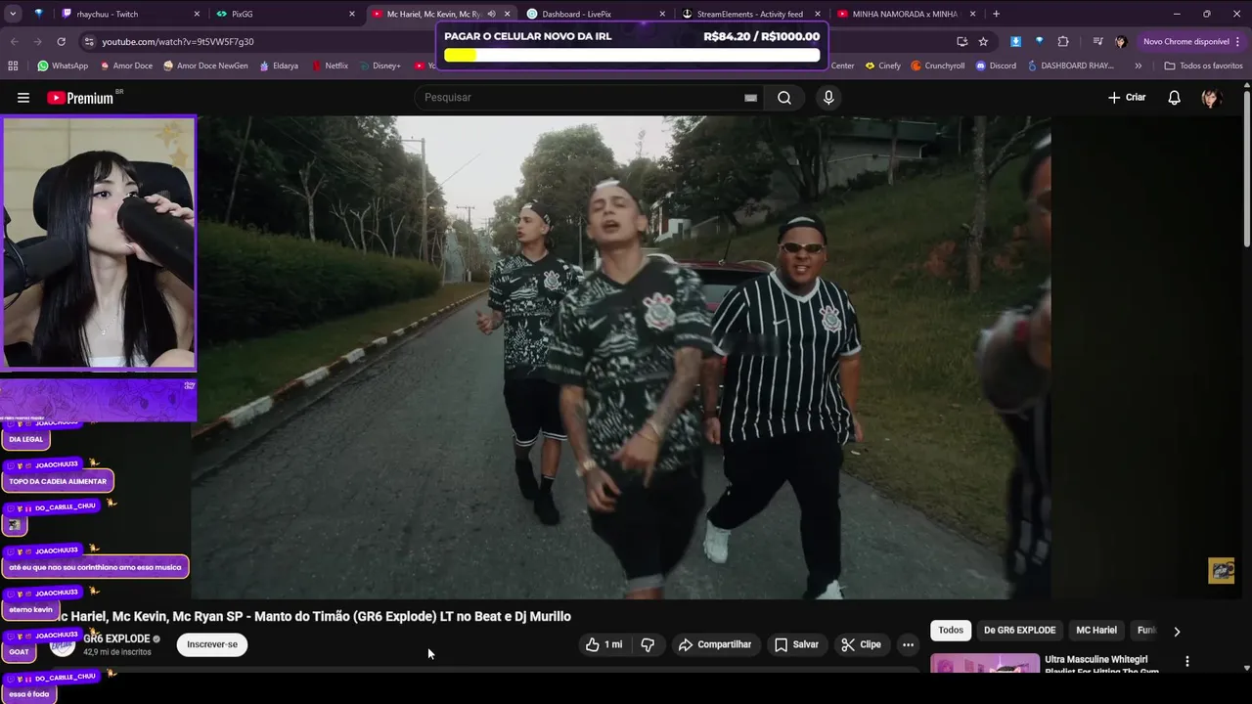Click the Criar create button
This screenshot has width=1252, height=704.
(1126, 98)
